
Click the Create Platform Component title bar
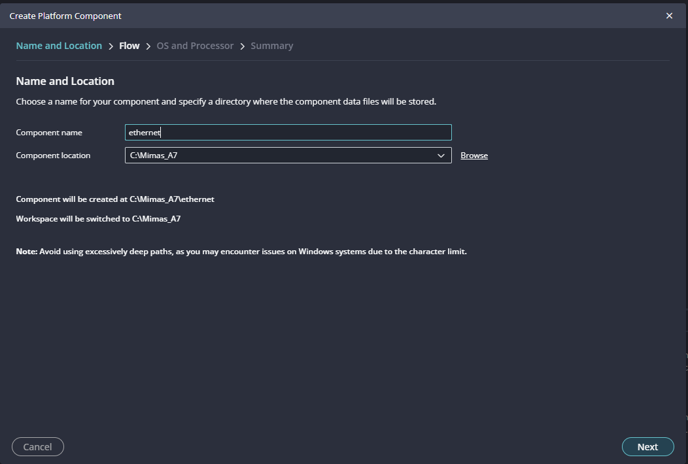262,16
